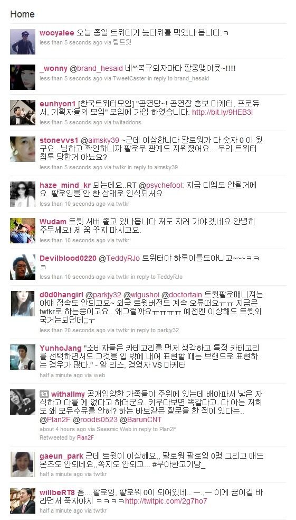The image size is (296, 520).
Task: Open Wudam's profile avatar
Action: point(23,231)
